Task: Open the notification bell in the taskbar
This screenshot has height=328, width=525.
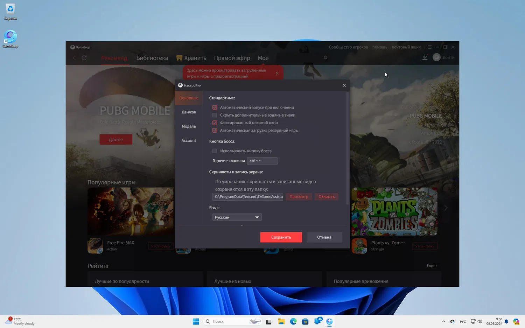Action: pos(506,321)
